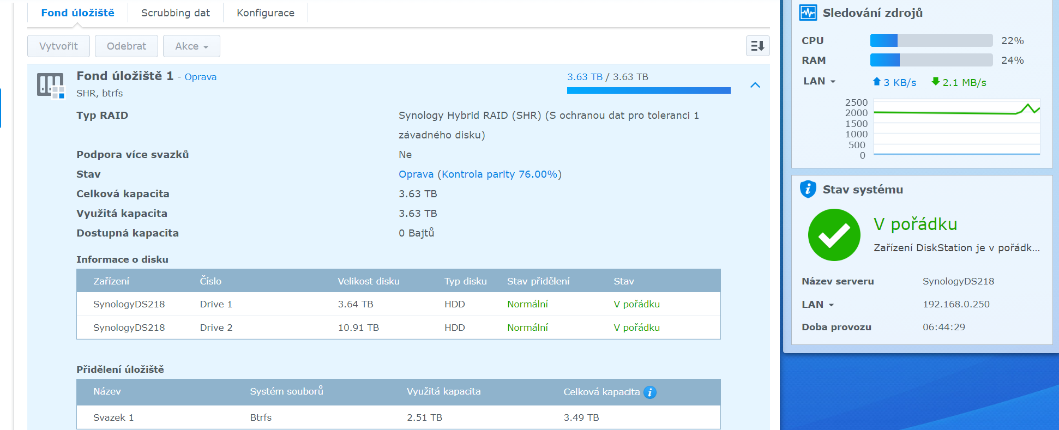Click the uptime value 06:44:29
This screenshot has width=1059, height=430.
[x=943, y=327]
